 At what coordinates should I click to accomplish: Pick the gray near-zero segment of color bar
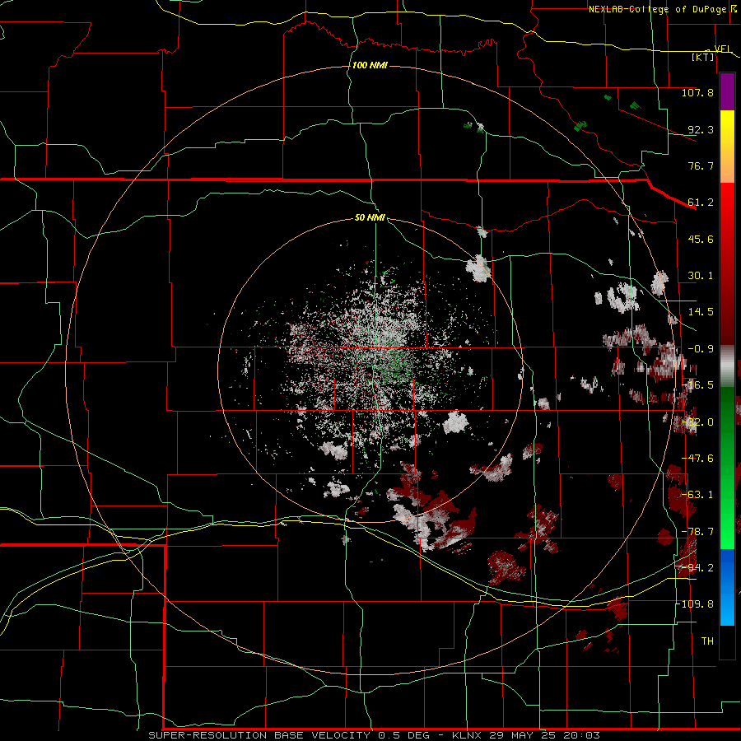[727, 366]
